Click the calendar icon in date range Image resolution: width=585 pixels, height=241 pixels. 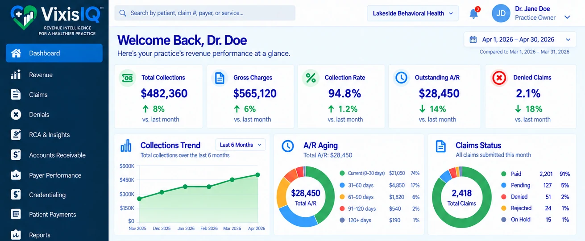(x=473, y=40)
